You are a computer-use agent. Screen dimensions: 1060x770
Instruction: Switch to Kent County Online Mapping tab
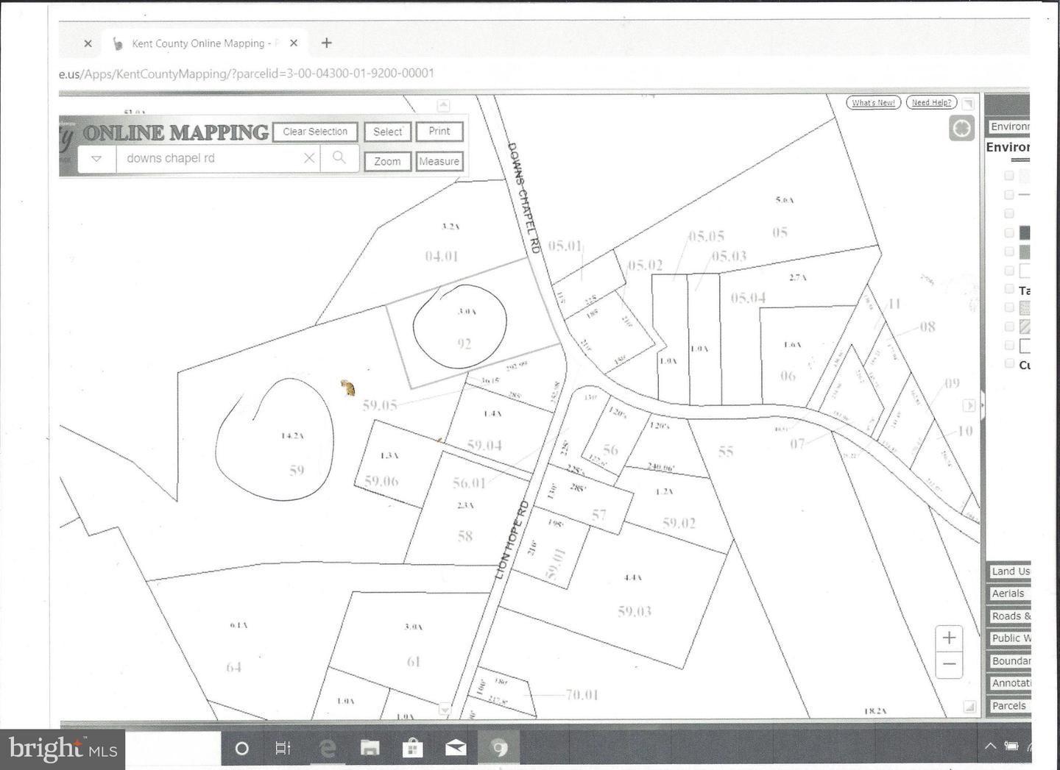(197, 43)
